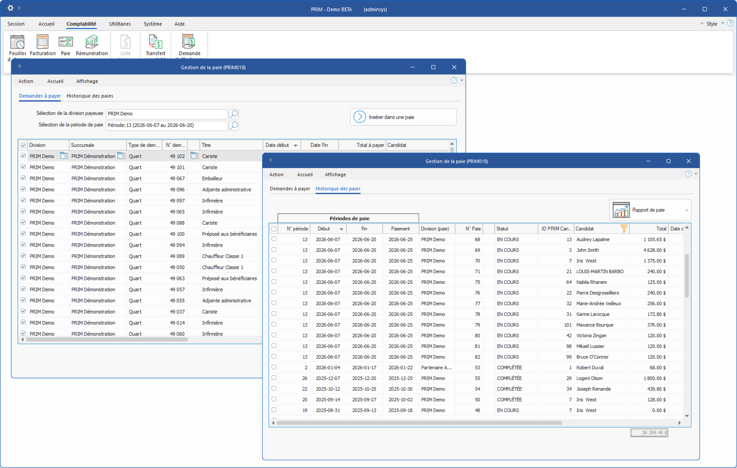Screen dimensions: 737x468
Task: Open the demande lookup icon next to 49 102
Action: (194, 156)
